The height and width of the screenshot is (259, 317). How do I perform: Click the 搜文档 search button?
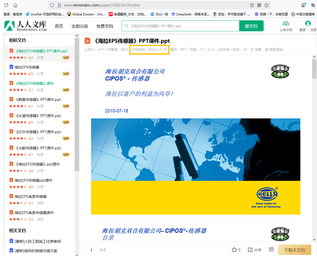click(251, 26)
